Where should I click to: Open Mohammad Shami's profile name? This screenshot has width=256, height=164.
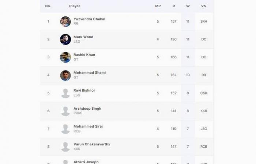tap(90, 73)
